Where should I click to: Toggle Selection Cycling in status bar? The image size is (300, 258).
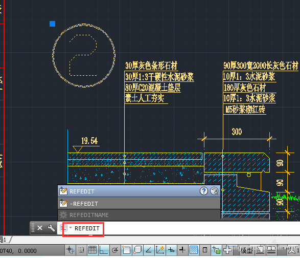pyautogui.click(x=216, y=250)
